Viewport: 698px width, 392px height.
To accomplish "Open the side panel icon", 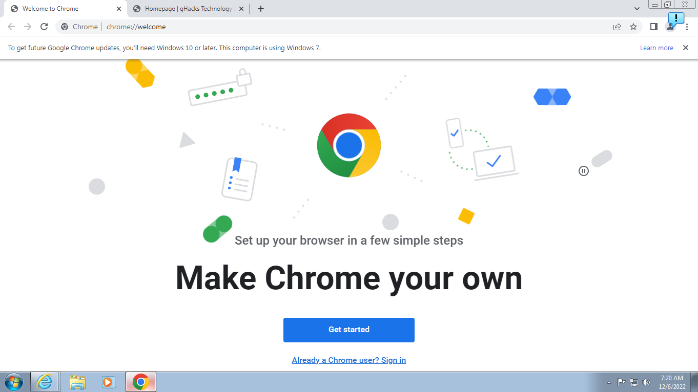I will click(653, 27).
